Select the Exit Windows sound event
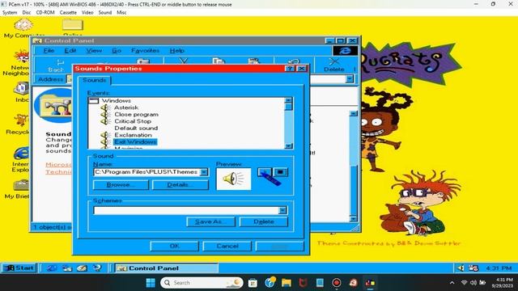This screenshot has height=291, width=518. point(135,142)
